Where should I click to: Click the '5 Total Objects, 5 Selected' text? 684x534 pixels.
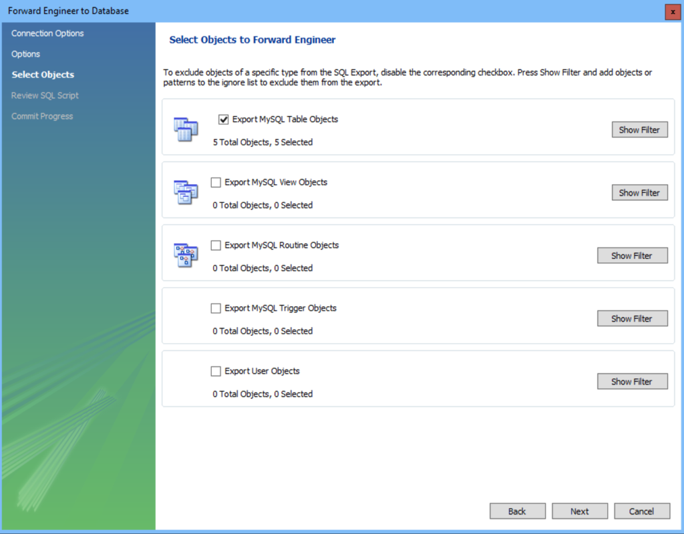click(263, 142)
